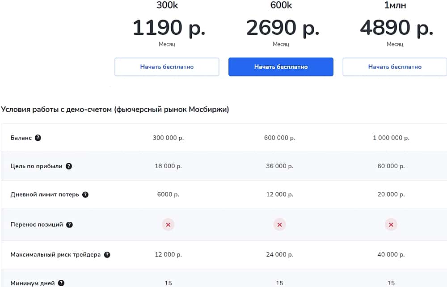Click help icon beside Максимальный риск трейдера
The height and width of the screenshot is (287, 447).
point(107,255)
